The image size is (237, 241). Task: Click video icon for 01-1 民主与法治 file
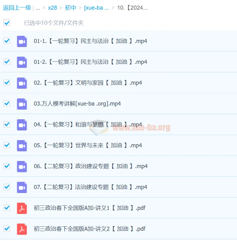[22, 41]
